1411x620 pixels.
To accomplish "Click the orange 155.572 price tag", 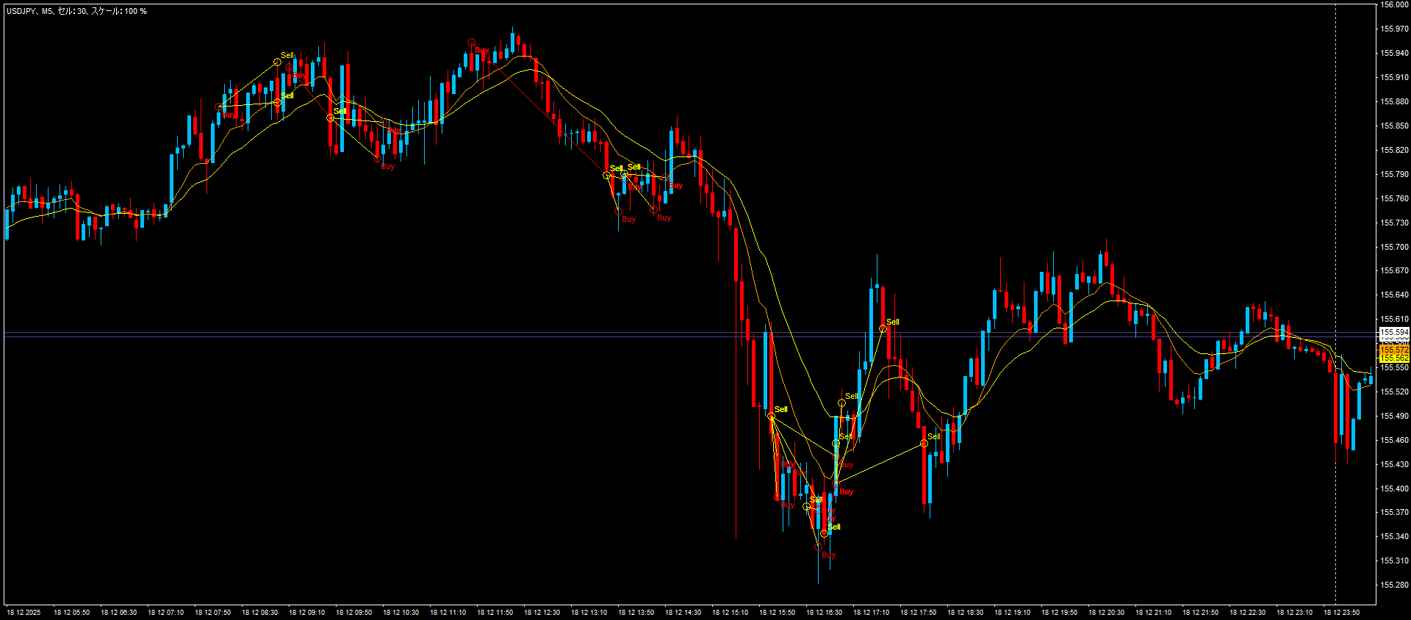I will coord(1393,350).
